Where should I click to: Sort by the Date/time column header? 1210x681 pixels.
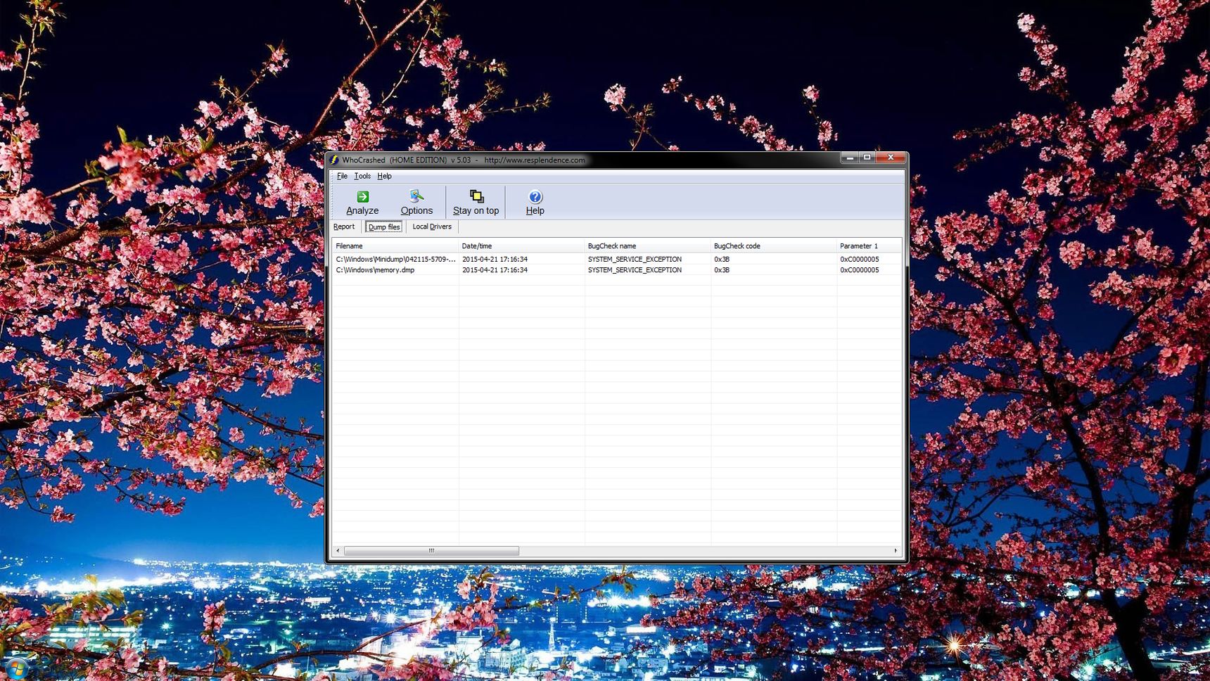tap(521, 246)
